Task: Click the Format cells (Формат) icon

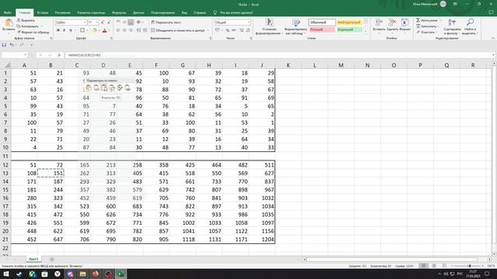Action: (x=405, y=22)
